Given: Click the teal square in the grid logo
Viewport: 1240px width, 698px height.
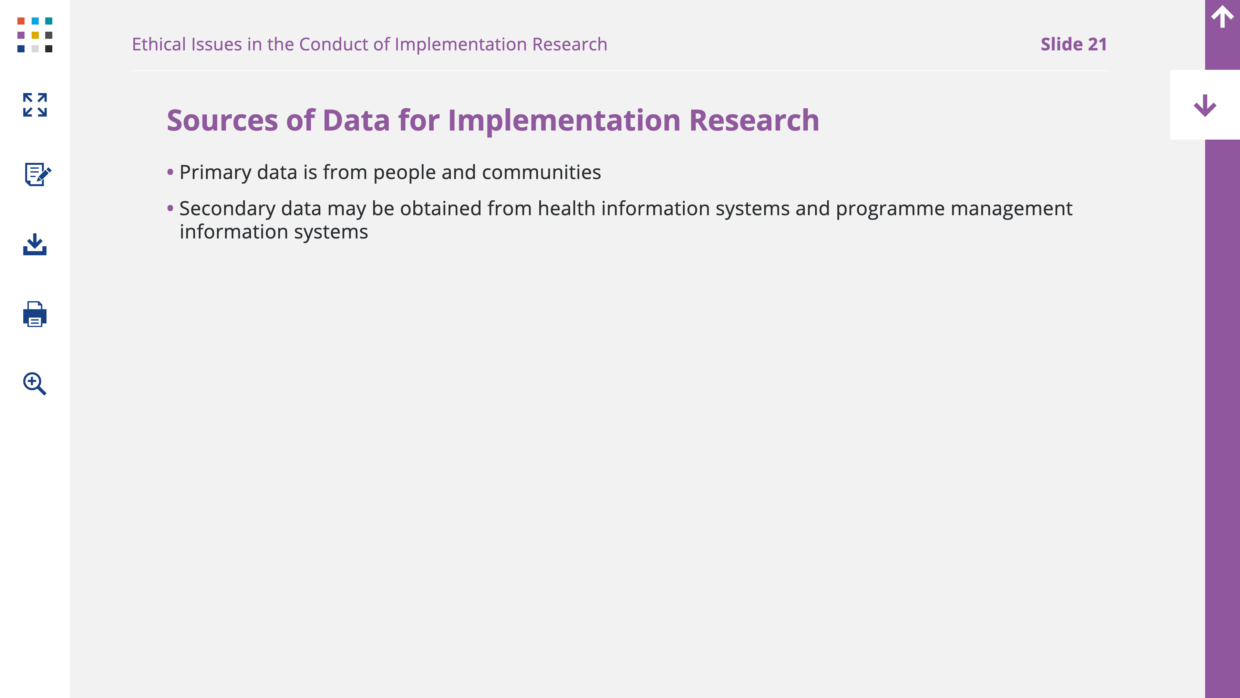Looking at the screenshot, I should tap(49, 21).
